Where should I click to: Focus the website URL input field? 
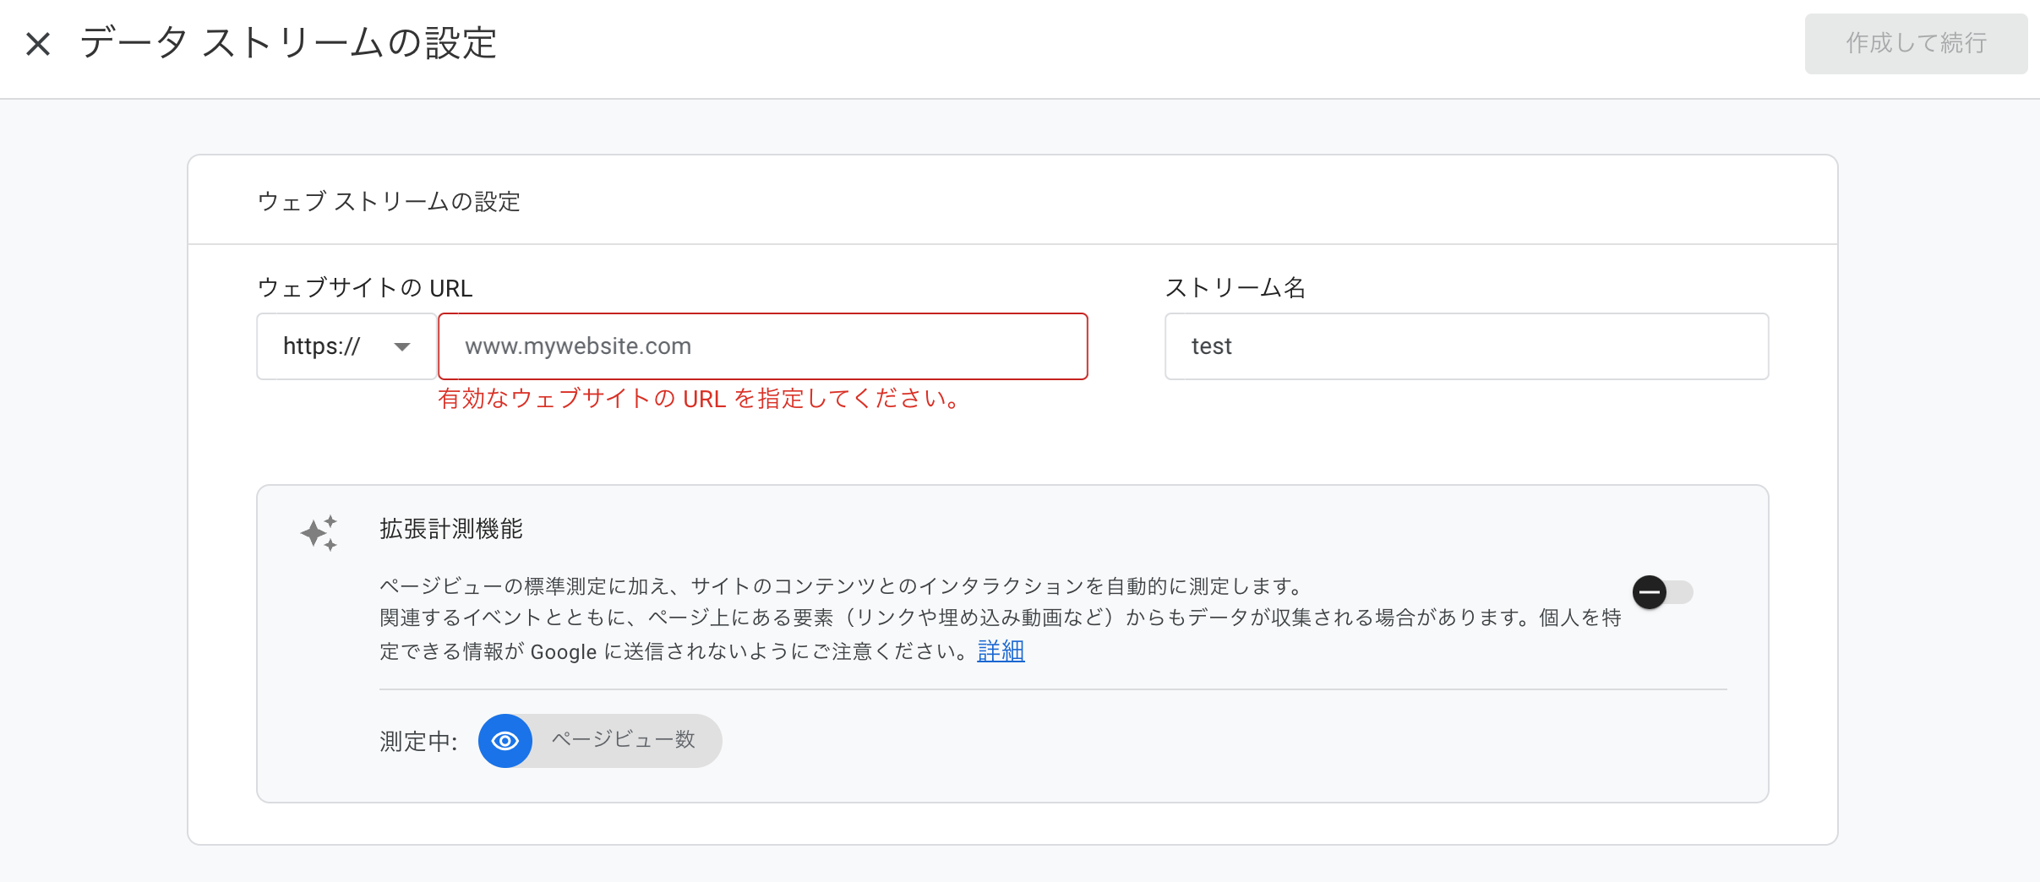click(762, 346)
